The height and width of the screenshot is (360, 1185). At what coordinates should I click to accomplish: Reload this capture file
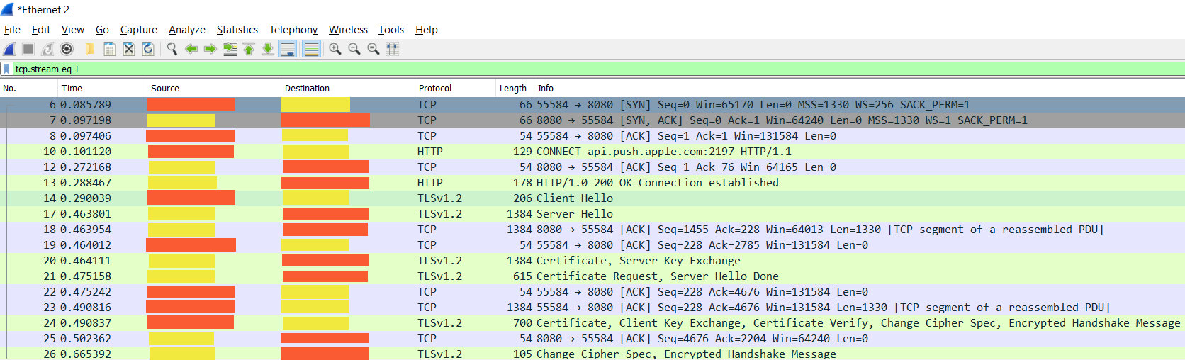pyautogui.click(x=147, y=49)
